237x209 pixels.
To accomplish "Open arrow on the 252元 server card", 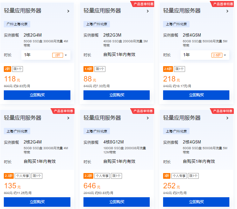I will tap(227, 118).
